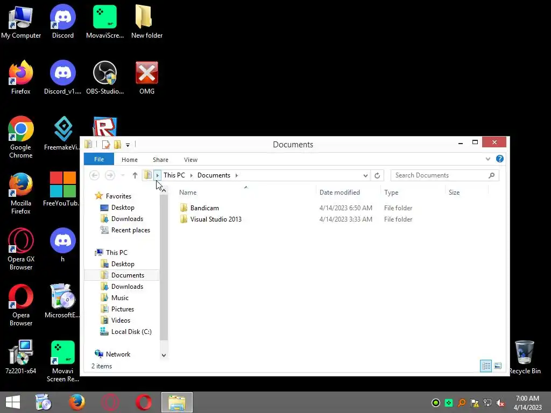Image resolution: width=551 pixels, height=413 pixels.
Task: Go back with the Back arrow button
Action: [x=94, y=175]
